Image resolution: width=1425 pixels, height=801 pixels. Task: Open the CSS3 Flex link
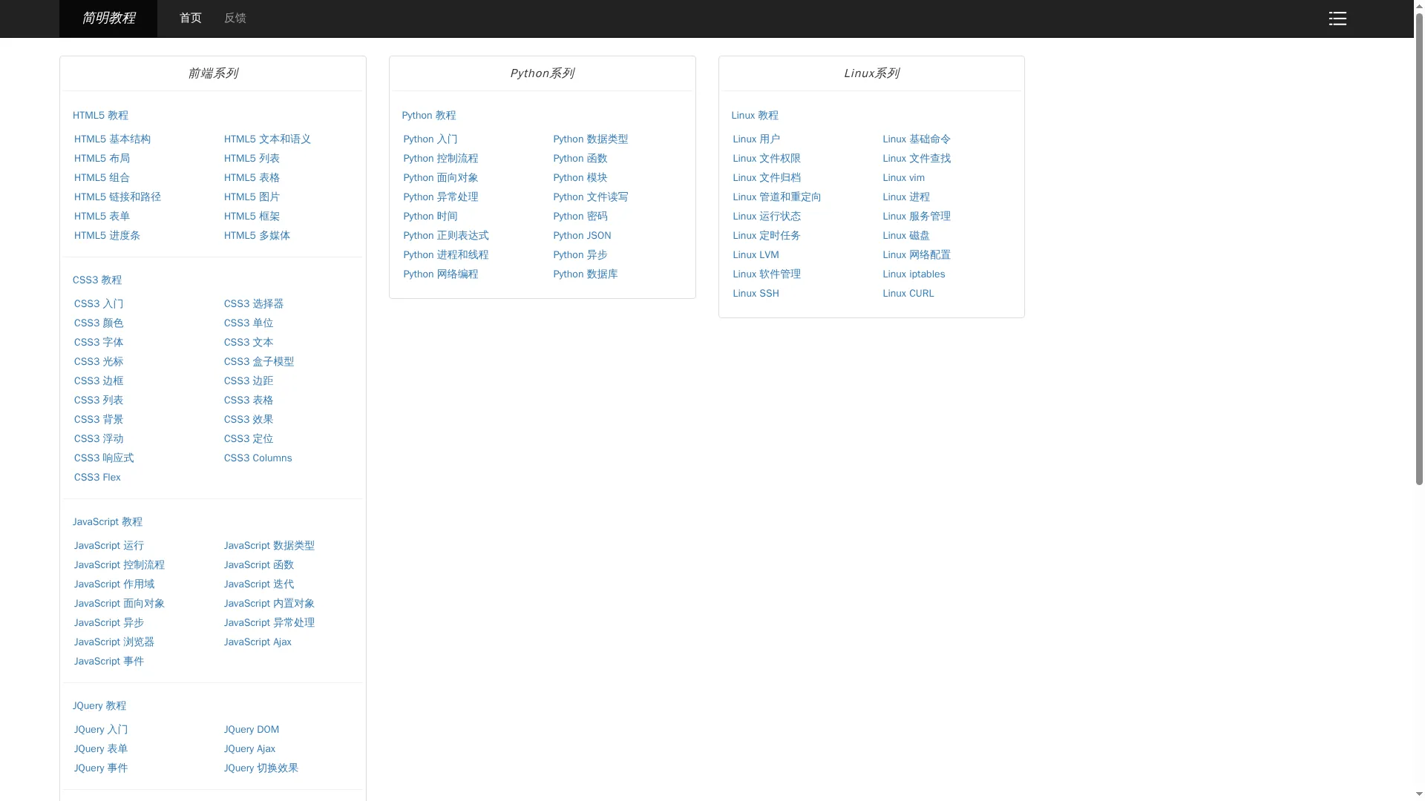tap(97, 478)
